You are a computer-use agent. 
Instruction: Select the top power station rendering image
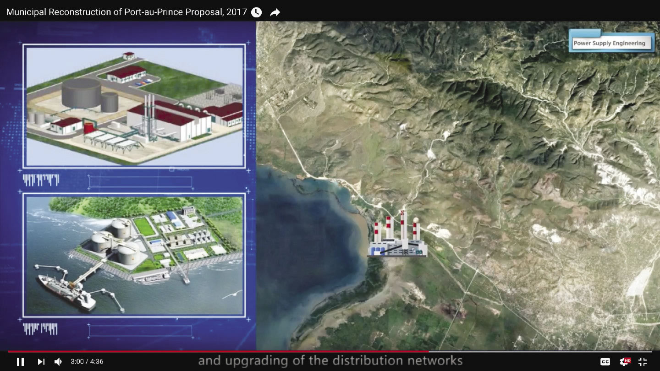click(134, 106)
